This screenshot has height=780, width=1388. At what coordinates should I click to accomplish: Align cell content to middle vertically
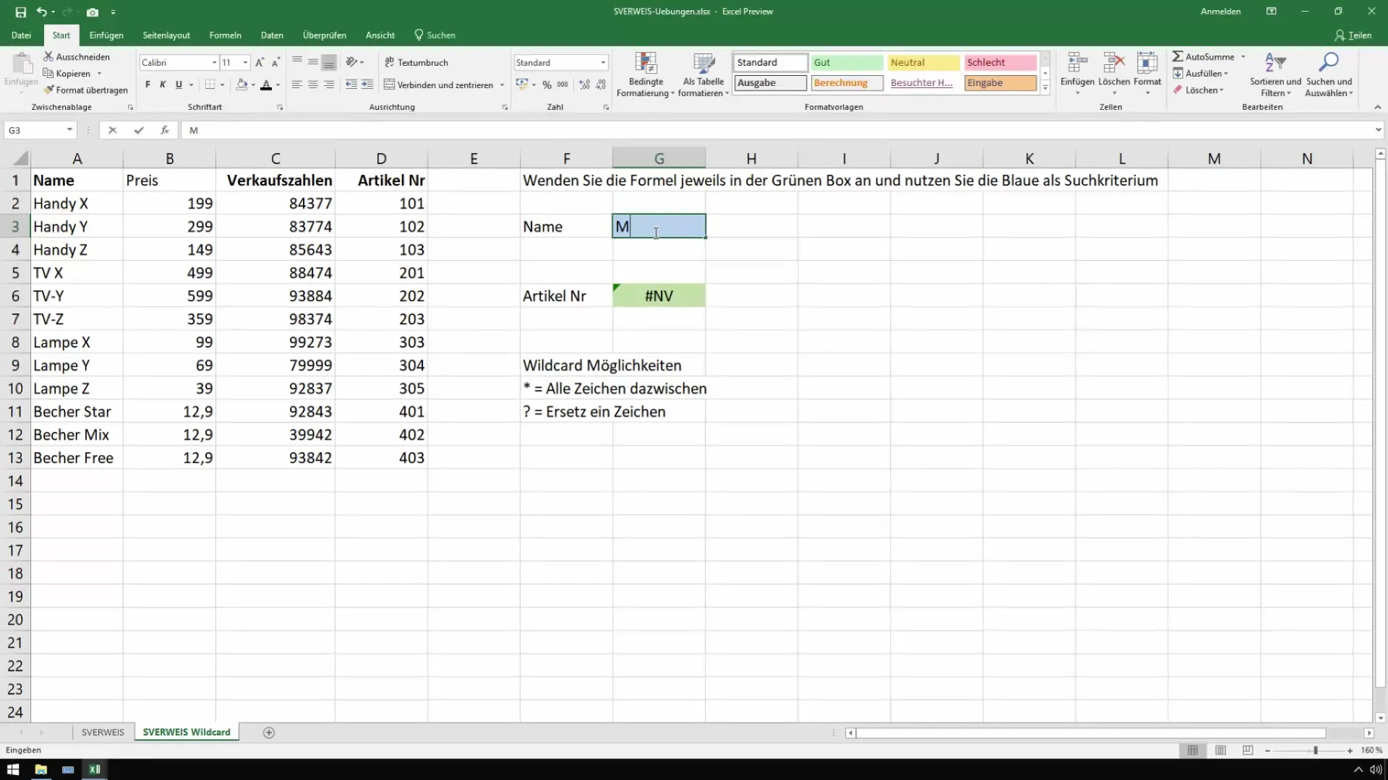(313, 62)
